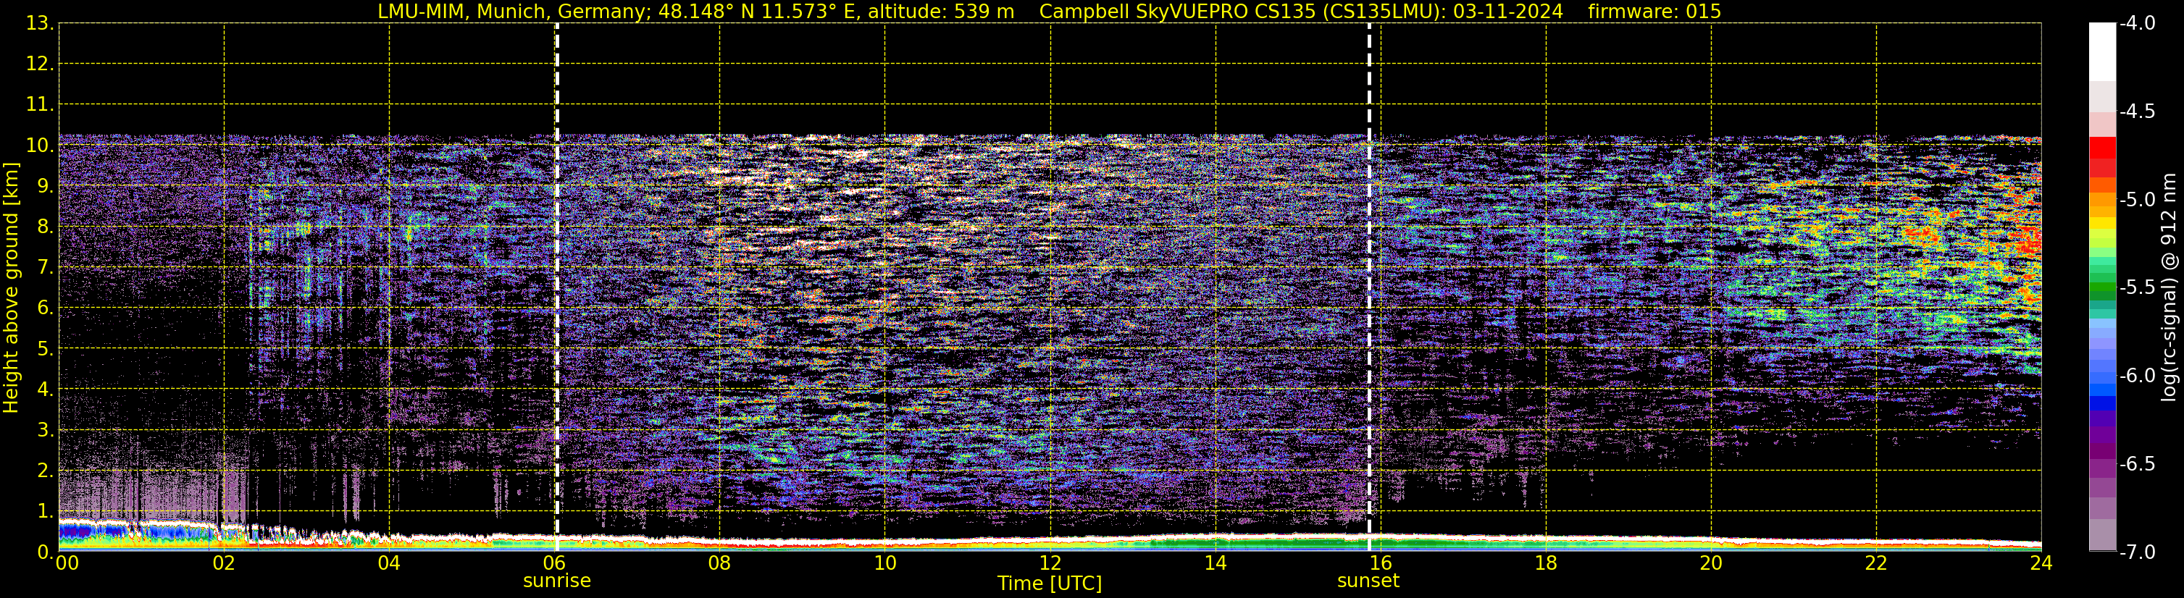Screen dimensions: 2184x598
Task: Click the '12.' height axis tick label
Action: click(x=40, y=64)
